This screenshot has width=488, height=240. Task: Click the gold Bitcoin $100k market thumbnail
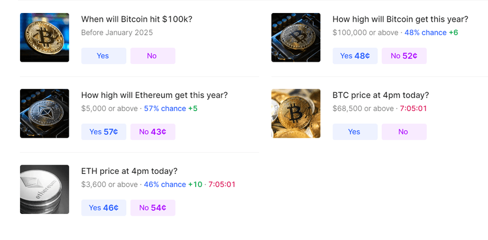tap(44, 37)
